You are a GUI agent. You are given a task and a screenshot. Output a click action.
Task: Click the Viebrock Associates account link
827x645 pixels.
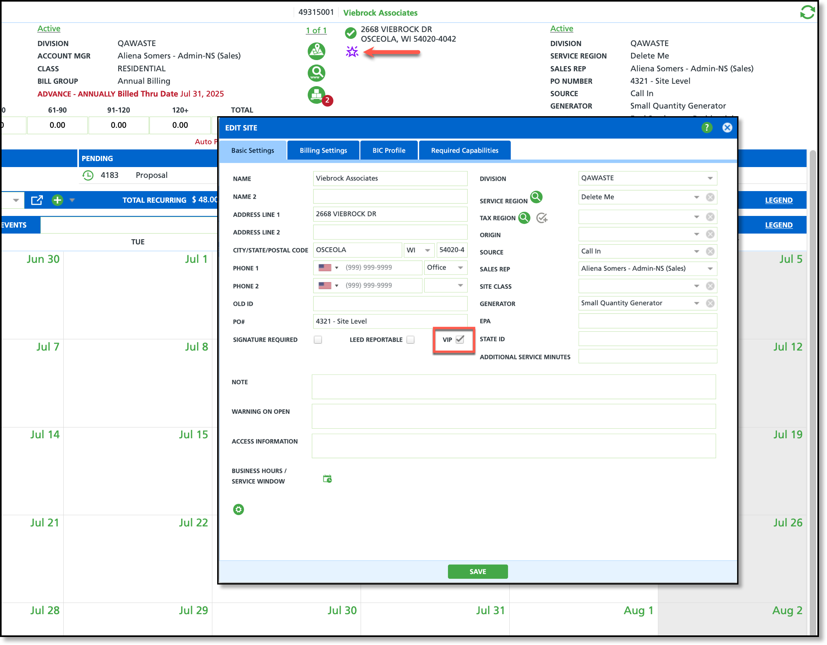point(380,13)
